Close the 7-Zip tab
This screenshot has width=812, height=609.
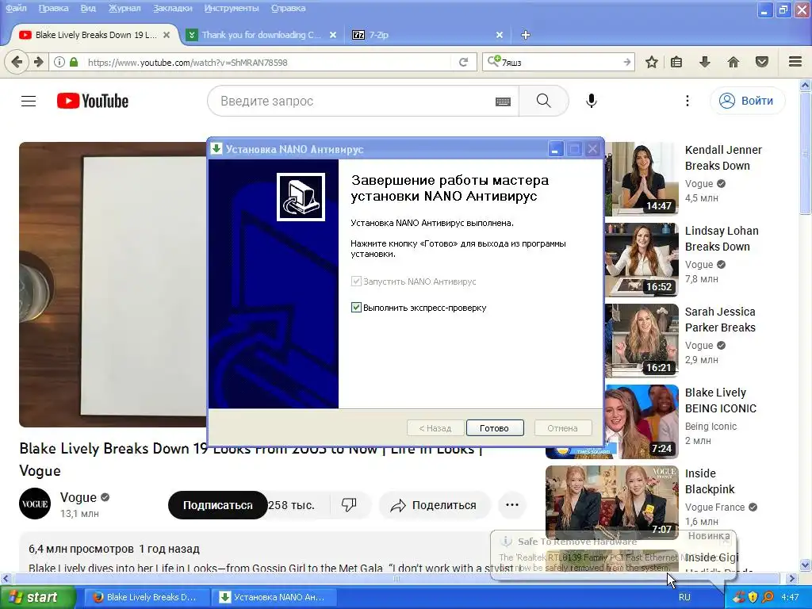click(500, 35)
